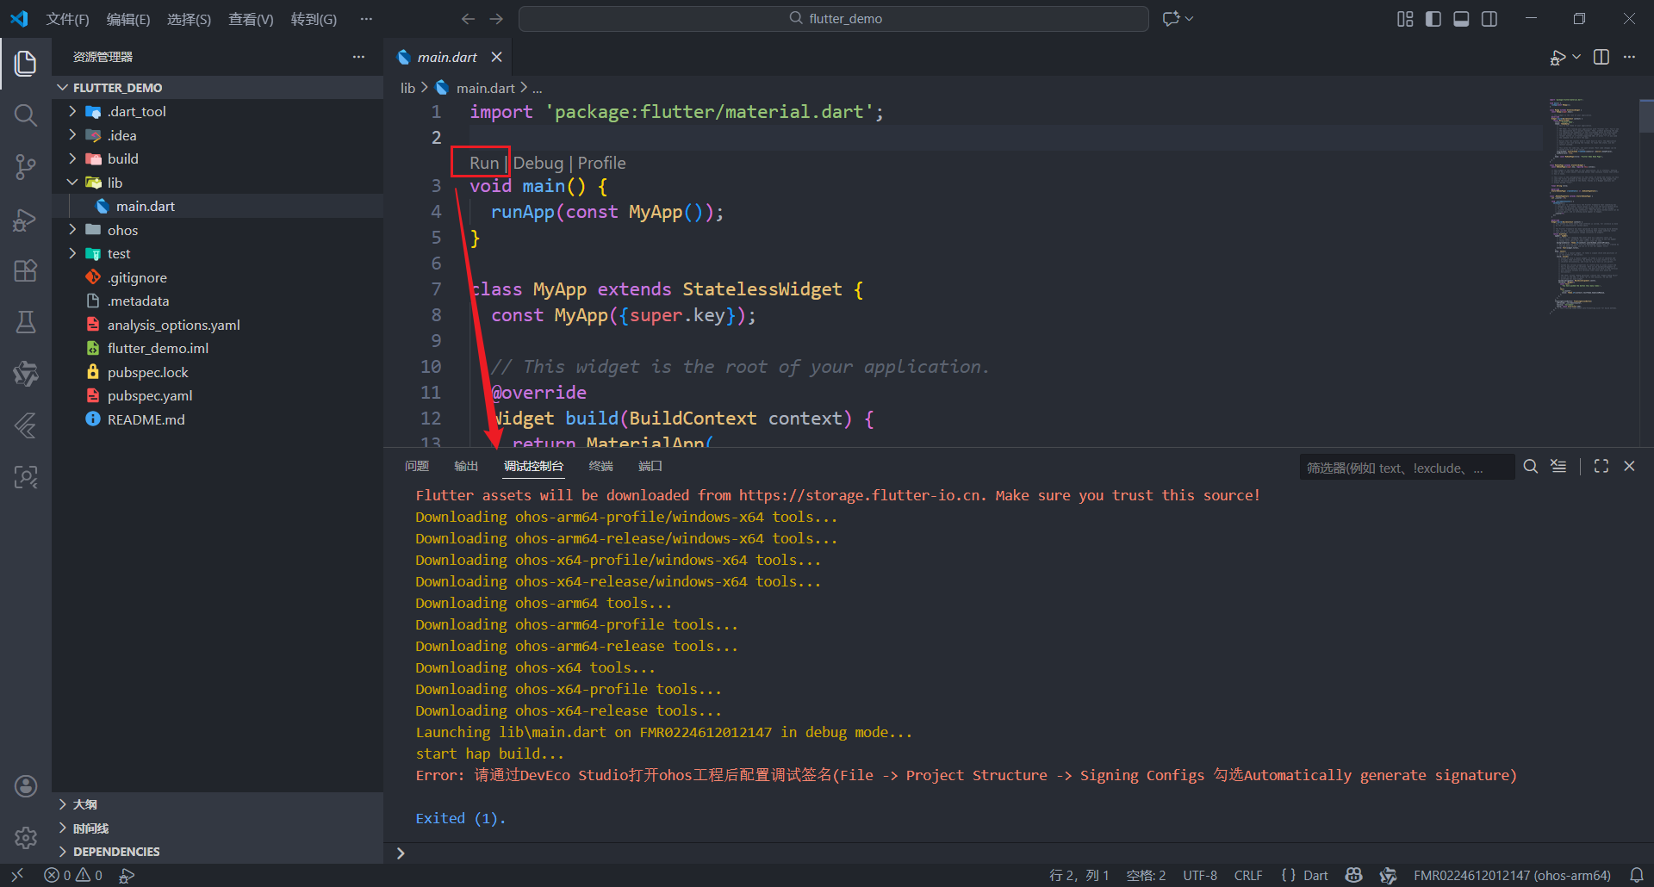This screenshot has width=1654, height=887.
Task: Maximize the bottom panel size
Action: [1601, 466]
